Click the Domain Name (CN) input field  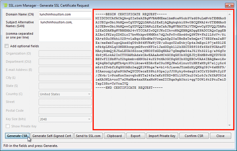[x=65, y=14]
